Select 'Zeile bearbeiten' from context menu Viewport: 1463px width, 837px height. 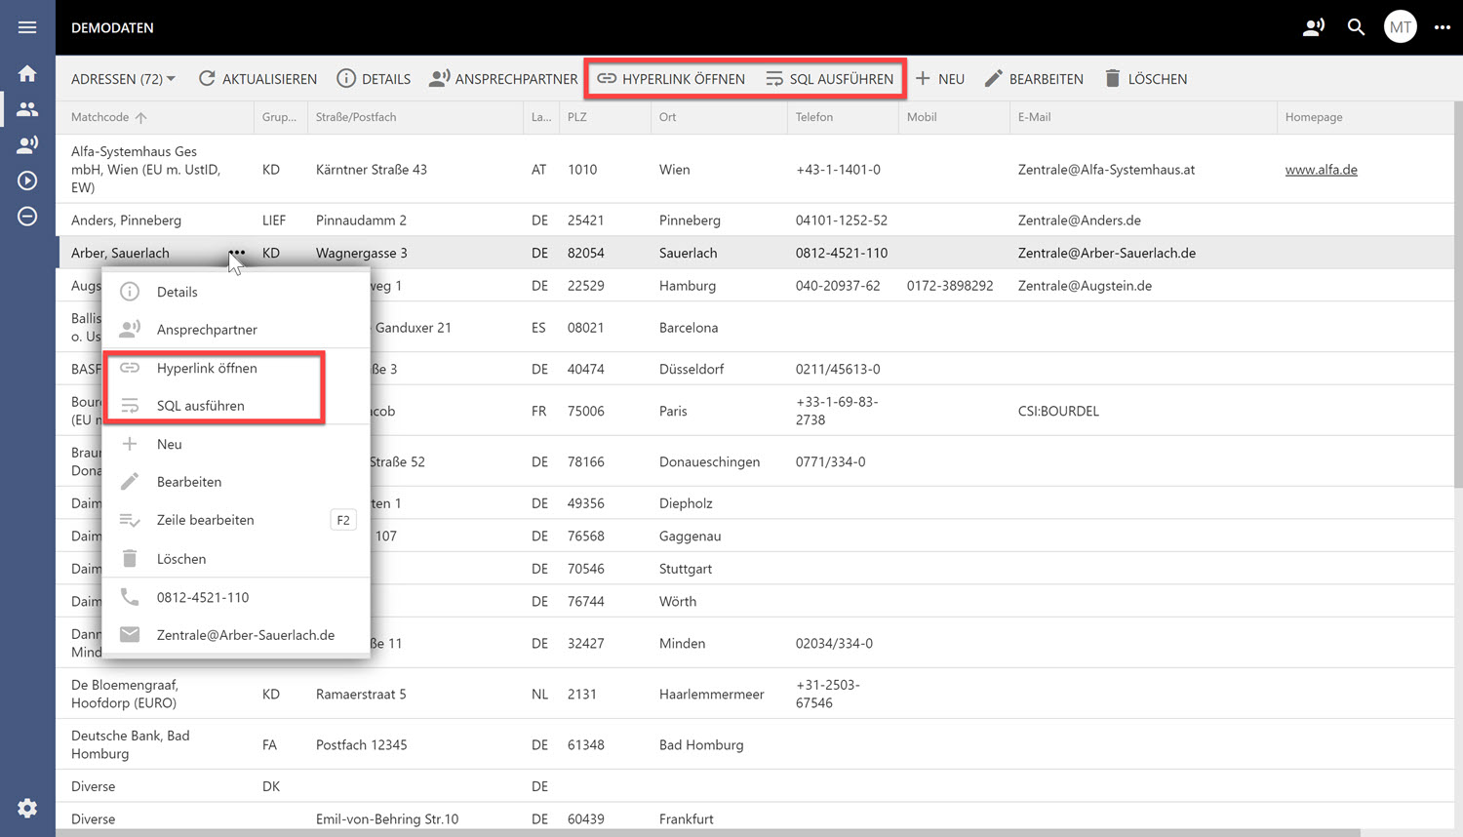[206, 520]
